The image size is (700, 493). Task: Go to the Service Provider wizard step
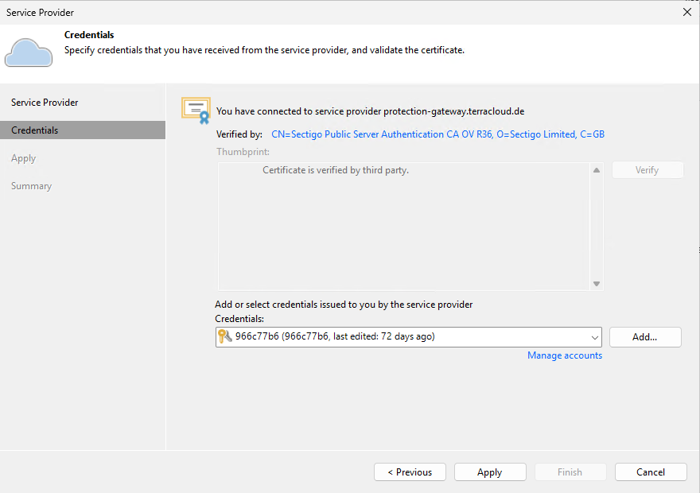tap(45, 103)
